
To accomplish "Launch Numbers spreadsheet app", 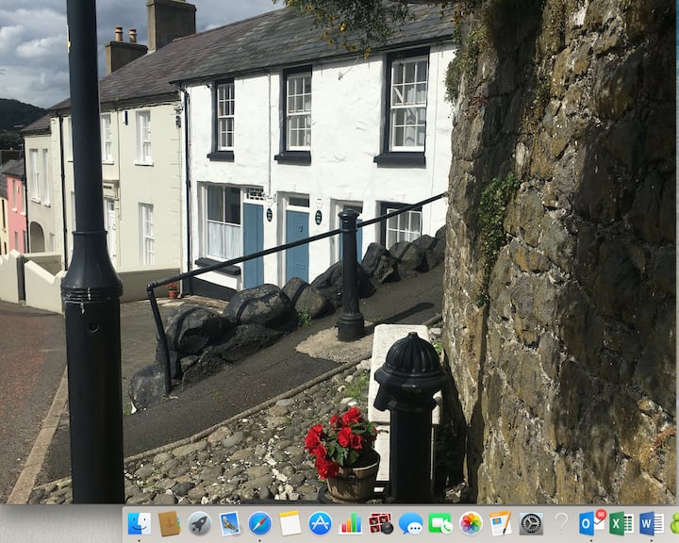I will tap(350, 523).
